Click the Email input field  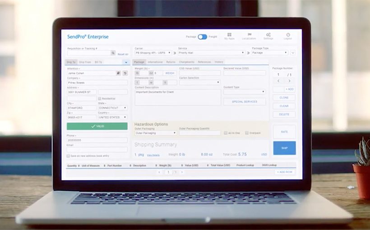point(97,150)
